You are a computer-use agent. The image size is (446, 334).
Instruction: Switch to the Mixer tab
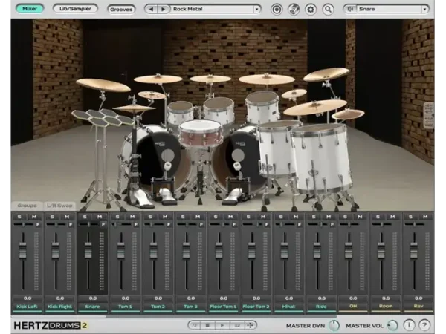30,9
